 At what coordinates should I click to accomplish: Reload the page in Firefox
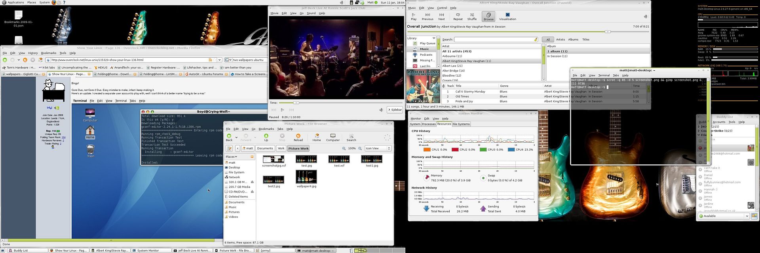click(x=25, y=60)
